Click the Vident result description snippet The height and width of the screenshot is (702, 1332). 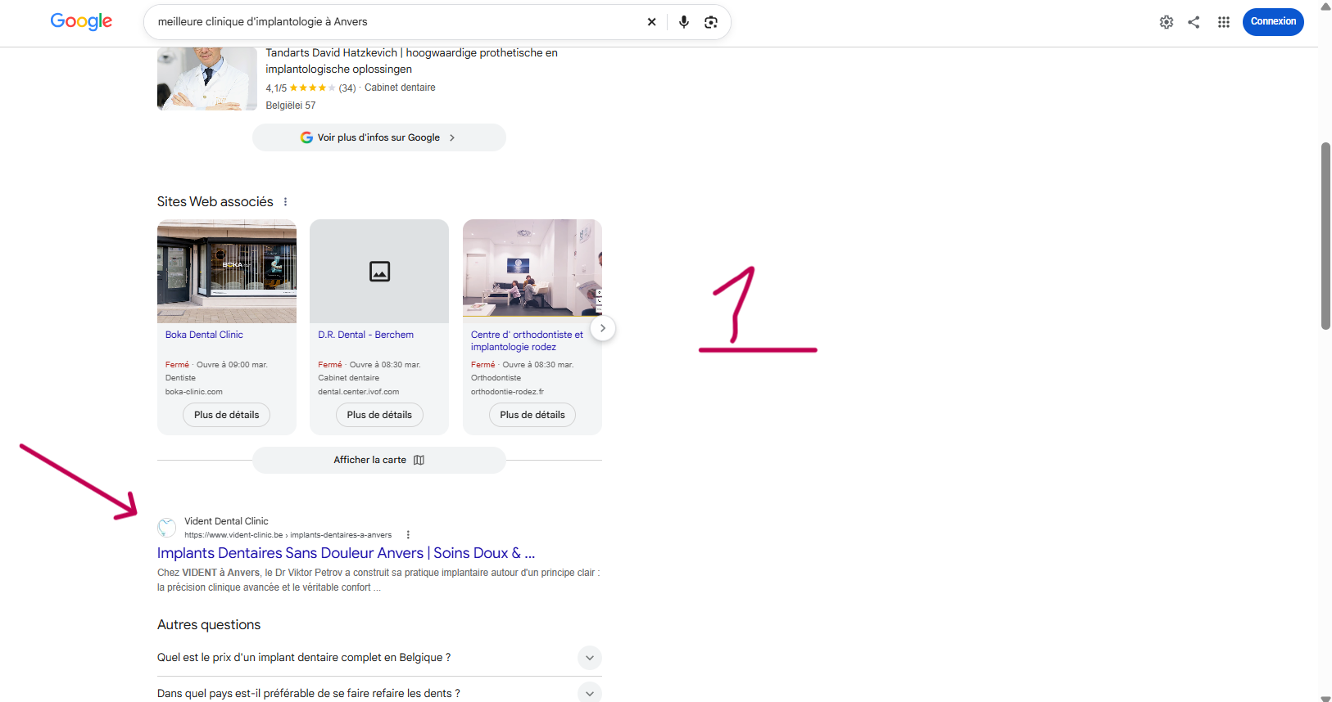coord(378,580)
